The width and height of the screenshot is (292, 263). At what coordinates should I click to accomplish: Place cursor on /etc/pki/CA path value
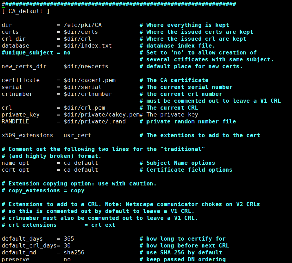[82, 25]
